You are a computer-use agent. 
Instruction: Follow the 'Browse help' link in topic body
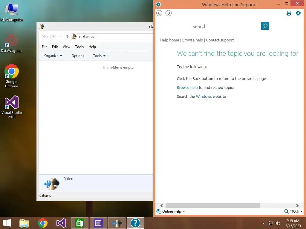tap(187, 87)
